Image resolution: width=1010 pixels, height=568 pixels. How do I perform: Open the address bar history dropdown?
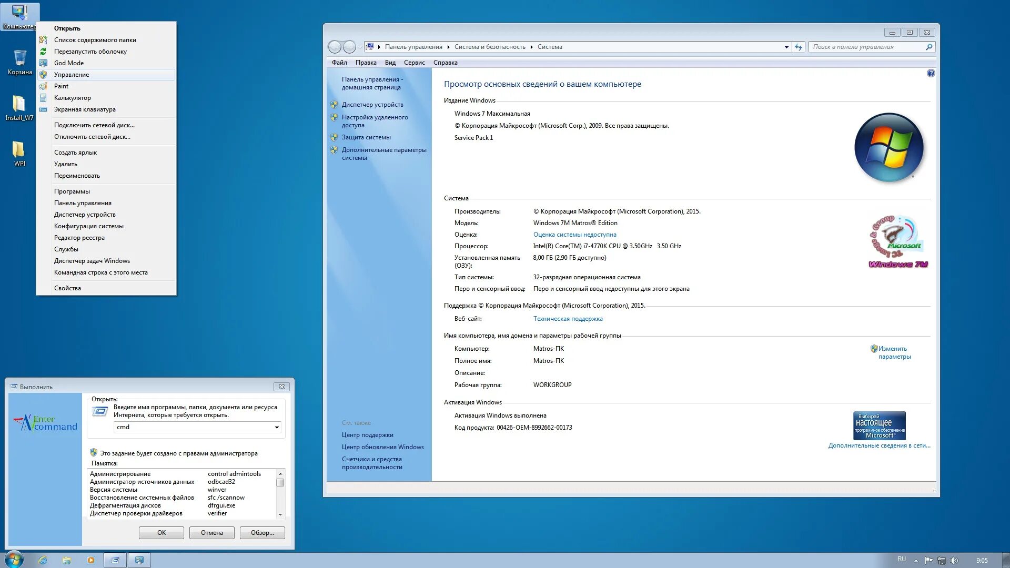pyautogui.click(x=786, y=47)
